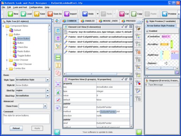Click the Cut toolbar button
Screen dimensions: 181x136
point(124,14)
